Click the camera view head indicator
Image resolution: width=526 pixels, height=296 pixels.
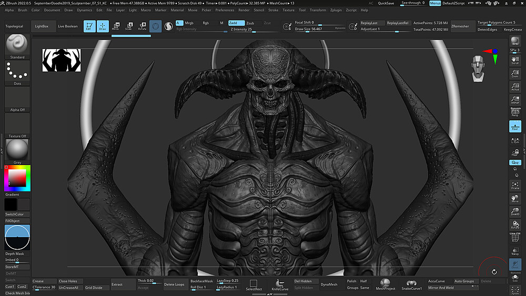478,69
